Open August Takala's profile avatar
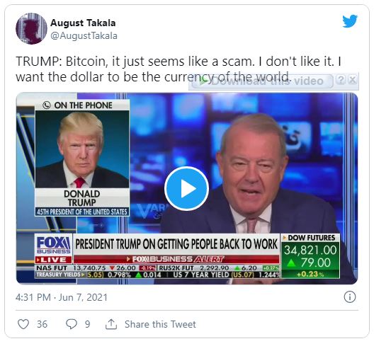374x346 pixels. pyautogui.click(x=31, y=28)
